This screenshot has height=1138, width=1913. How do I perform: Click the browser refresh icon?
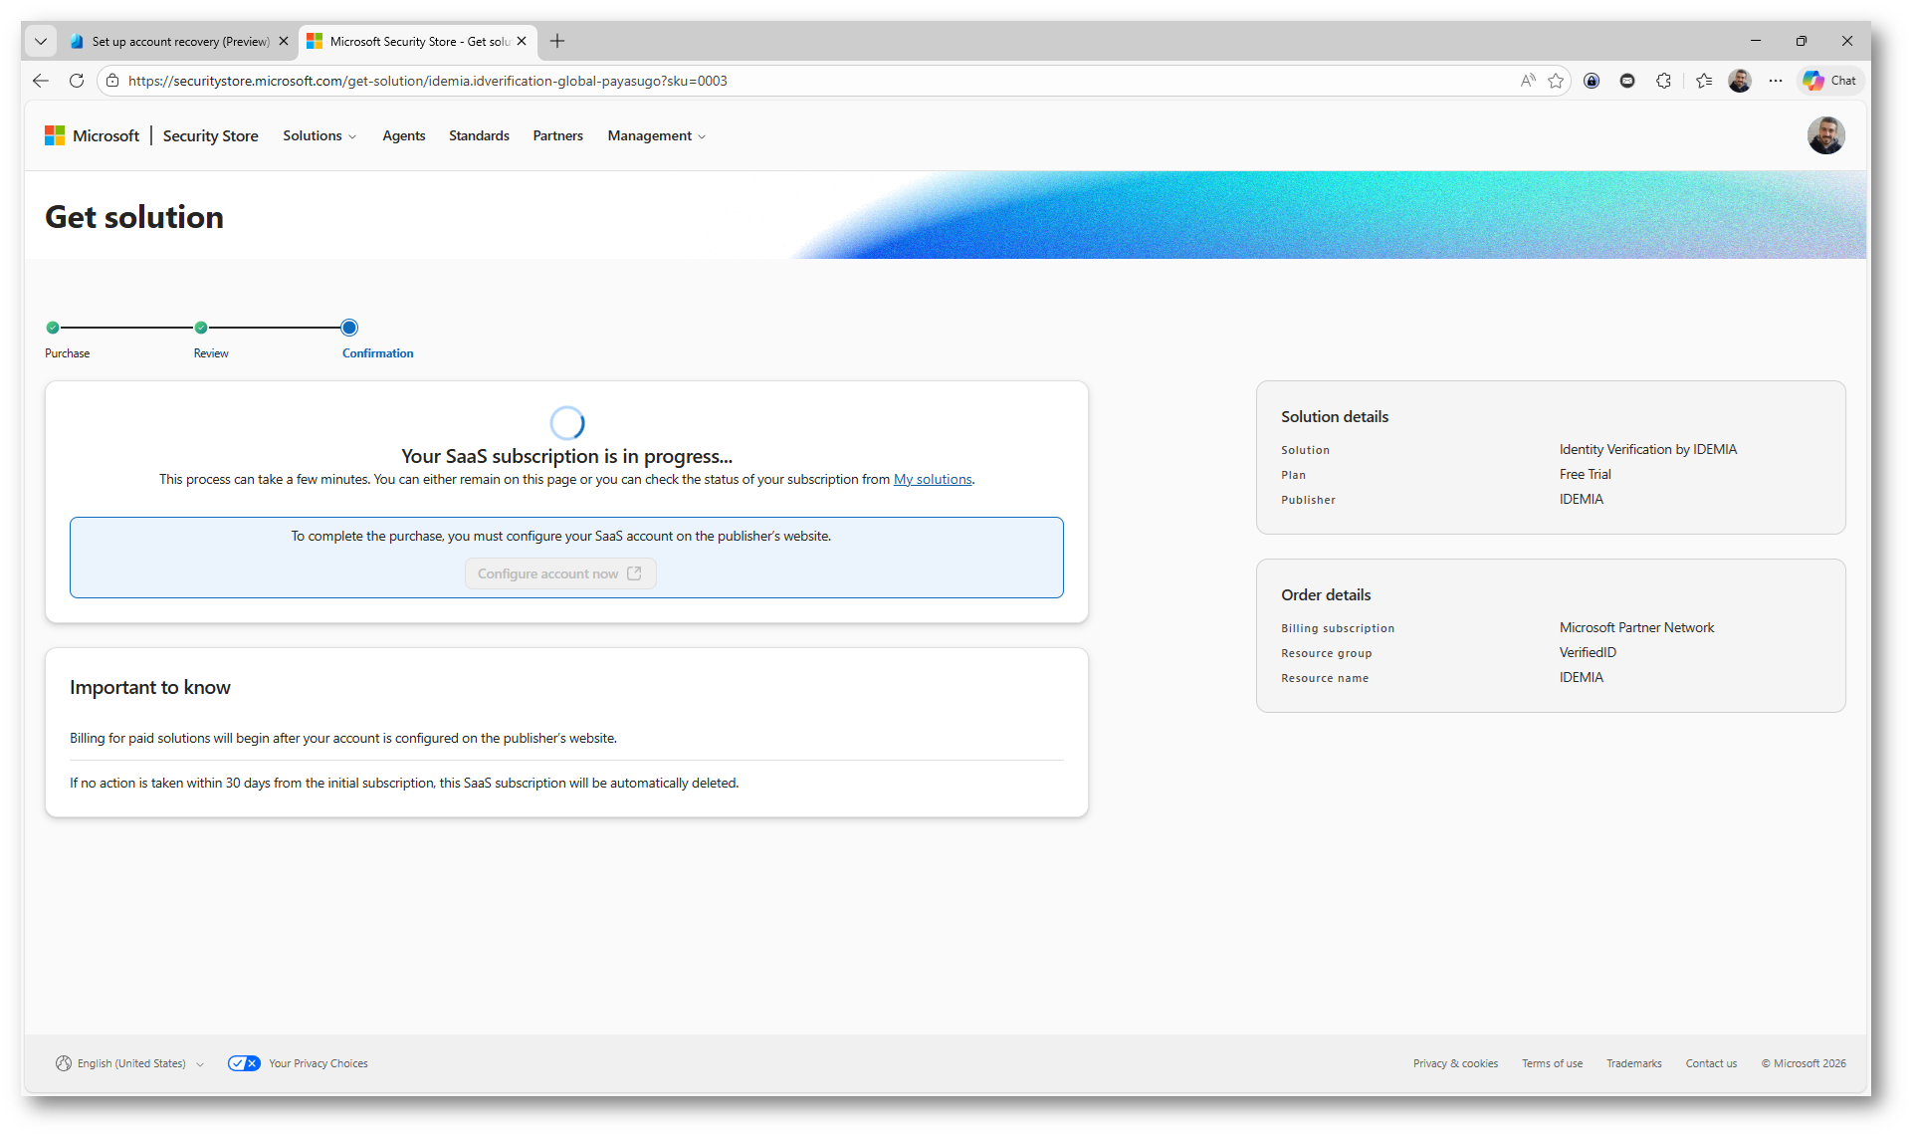tap(77, 81)
